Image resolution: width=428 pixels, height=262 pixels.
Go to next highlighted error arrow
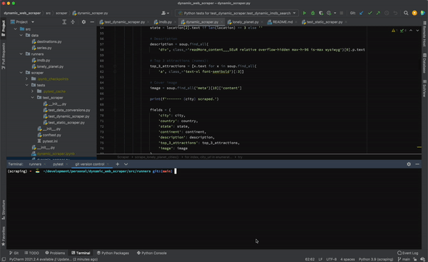click(417, 30)
